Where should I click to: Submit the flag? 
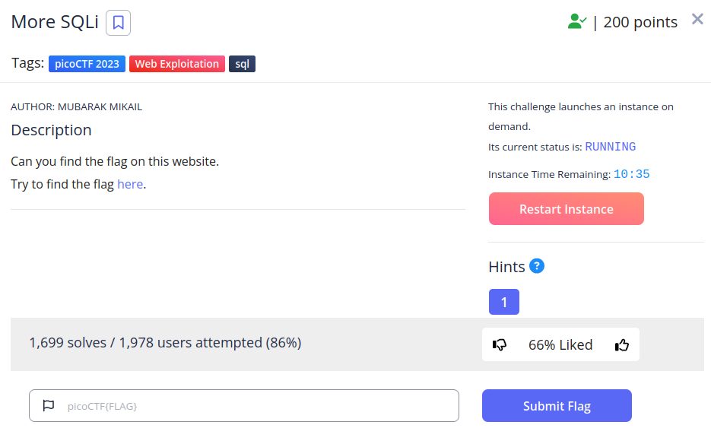(x=557, y=405)
